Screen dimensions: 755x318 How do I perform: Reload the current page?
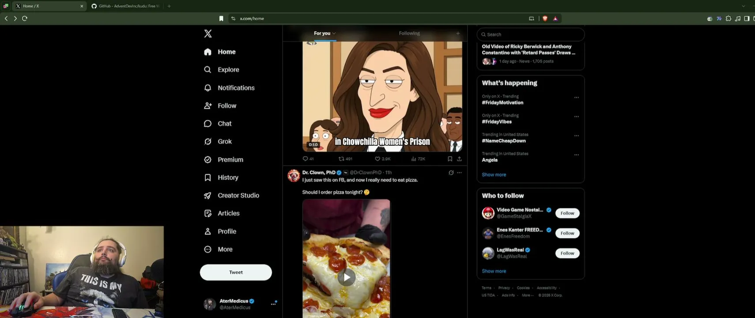(25, 19)
